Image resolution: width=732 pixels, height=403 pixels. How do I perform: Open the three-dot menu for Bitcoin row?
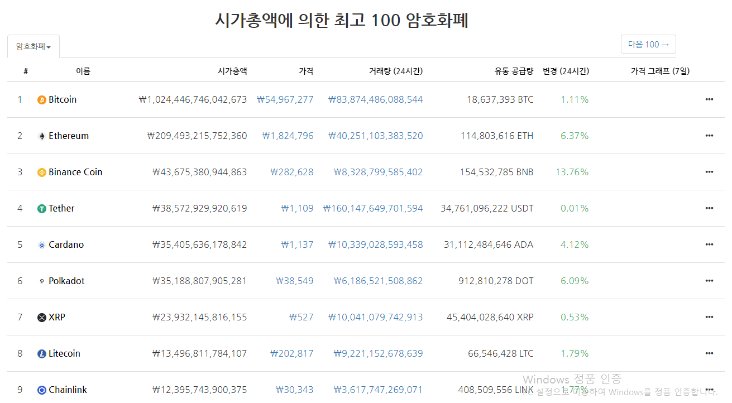[709, 99]
